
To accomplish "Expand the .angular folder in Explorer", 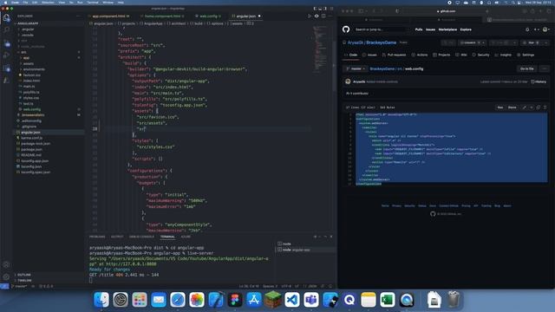I will [28, 29].
